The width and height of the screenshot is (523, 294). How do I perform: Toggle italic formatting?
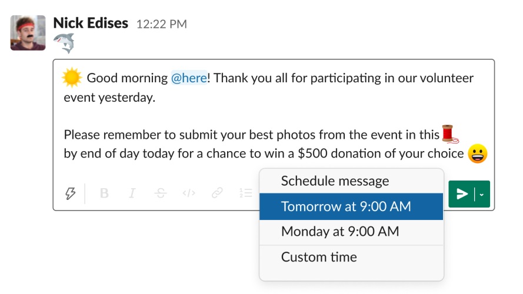(132, 193)
